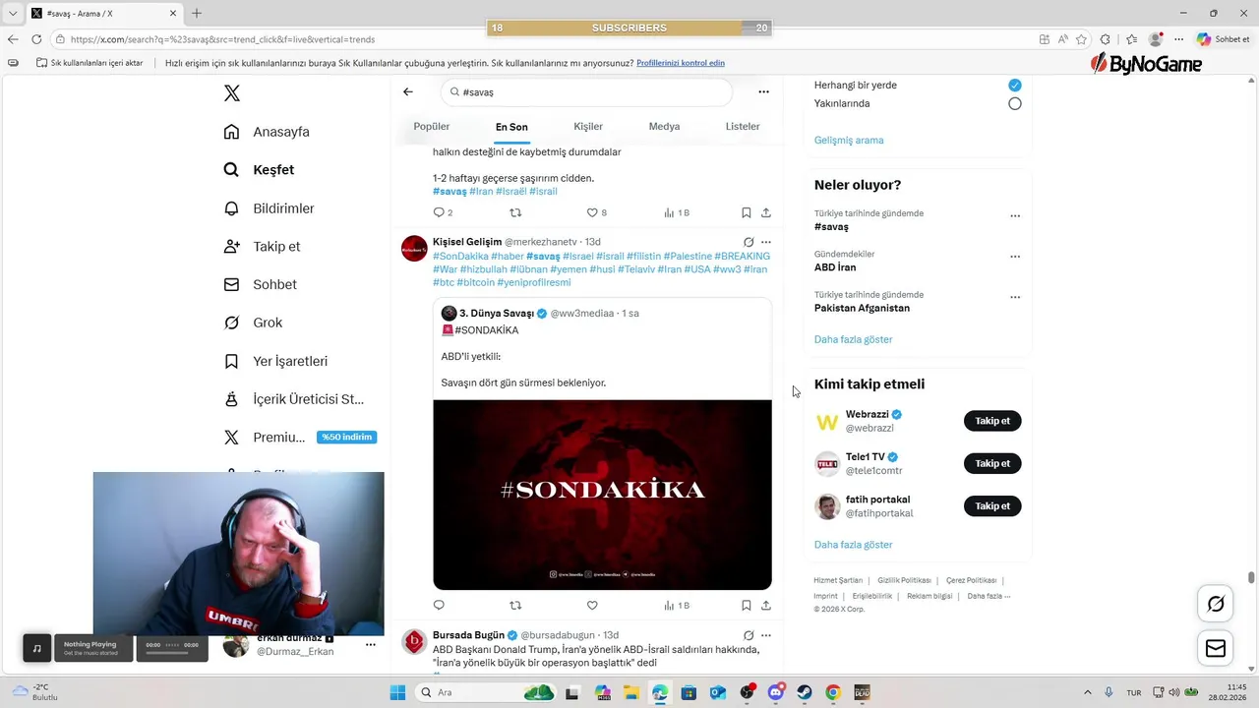
Task: Open Grok icon on Bursada Bugün post
Action: coord(749,635)
